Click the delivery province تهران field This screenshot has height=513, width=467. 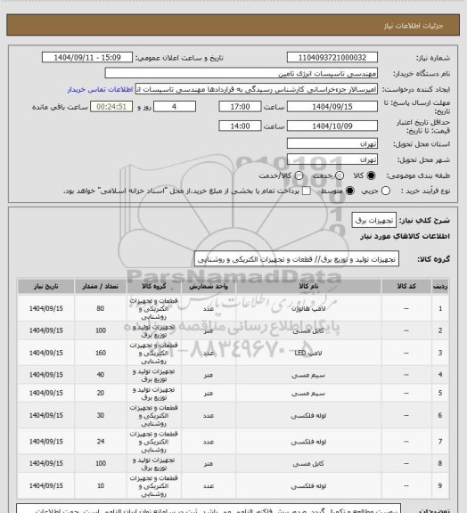(x=332, y=143)
